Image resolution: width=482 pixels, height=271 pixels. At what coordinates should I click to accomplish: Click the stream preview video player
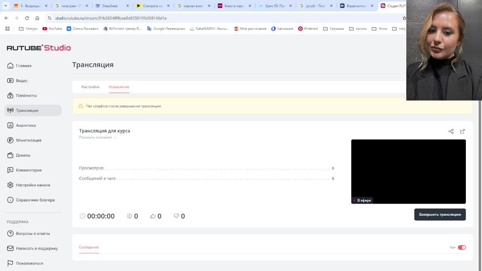click(x=408, y=172)
